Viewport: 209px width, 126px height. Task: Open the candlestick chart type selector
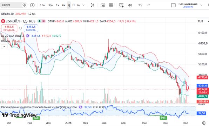pos(92,5)
